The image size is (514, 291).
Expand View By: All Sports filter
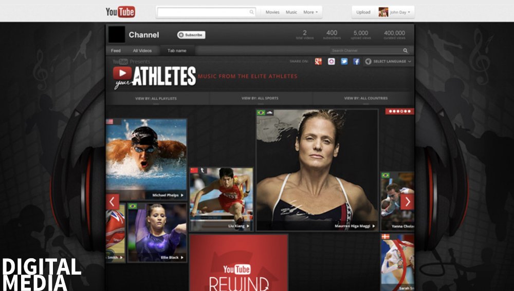(260, 98)
